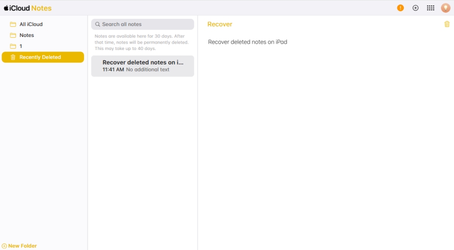
Task: Click the folder icon beside Notes
Action: click(x=13, y=35)
